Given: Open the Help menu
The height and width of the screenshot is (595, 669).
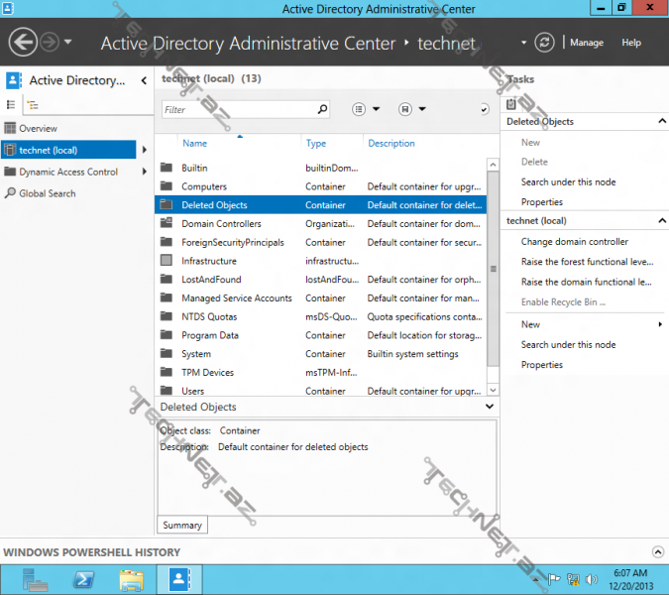Looking at the screenshot, I should click(631, 43).
